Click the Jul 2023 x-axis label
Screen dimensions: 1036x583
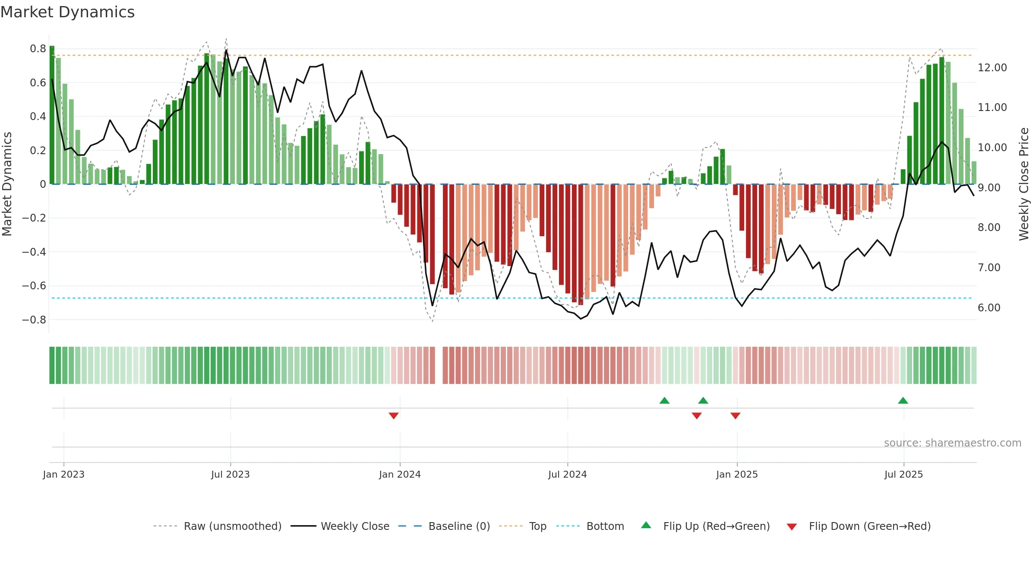[231, 474]
